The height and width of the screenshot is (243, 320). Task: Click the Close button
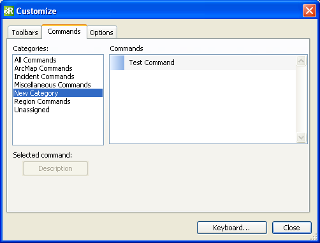292,228
